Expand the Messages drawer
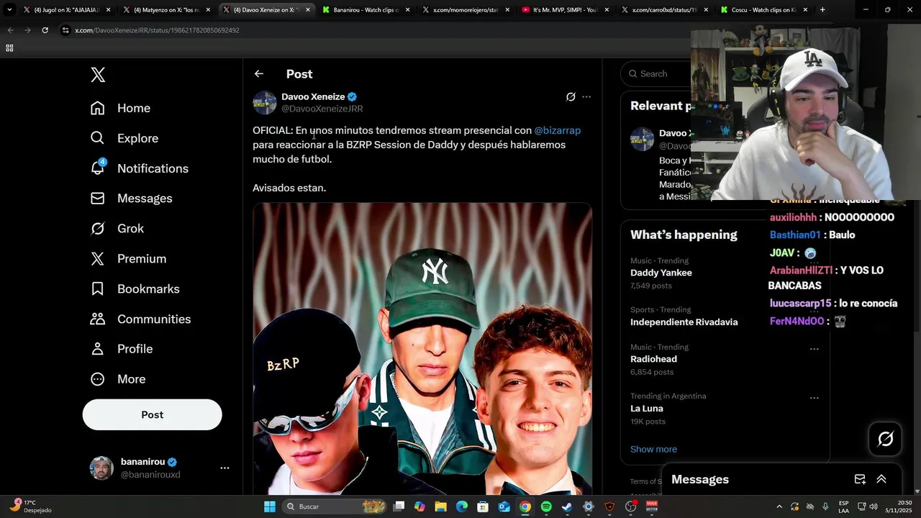Screen dimensions: 921x518 (x=881, y=479)
